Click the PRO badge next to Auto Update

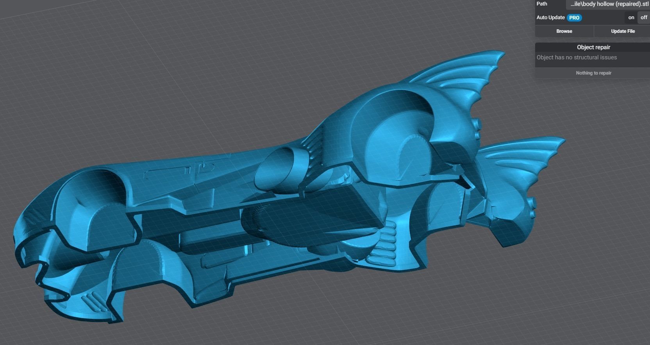click(574, 18)
